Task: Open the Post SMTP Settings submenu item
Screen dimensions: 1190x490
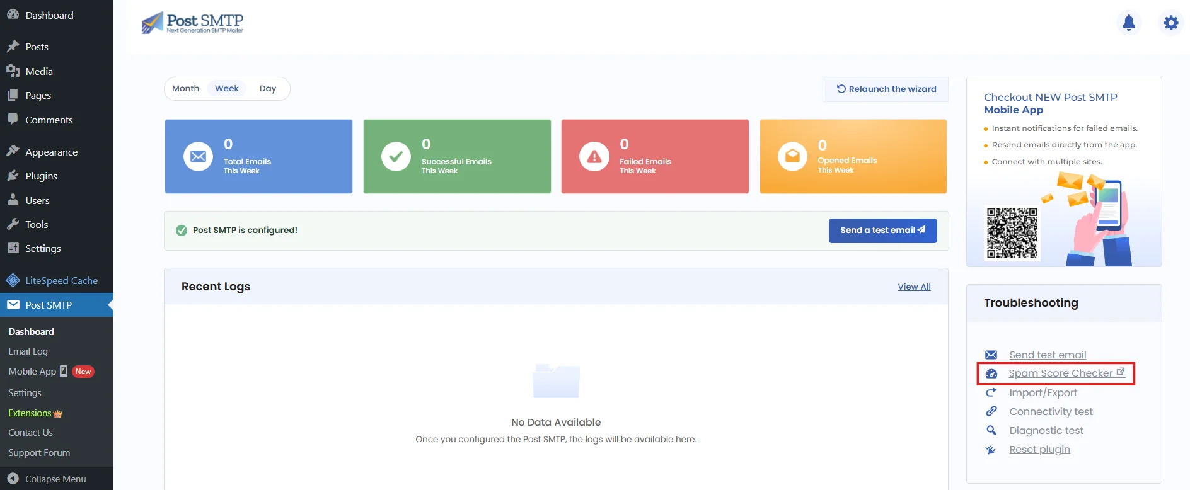Action: pyautogui.click(x=25, y=393)
